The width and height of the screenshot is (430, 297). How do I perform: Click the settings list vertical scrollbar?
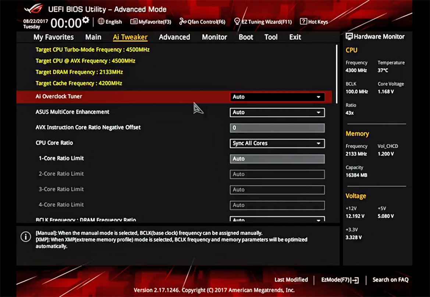tap(337, 74)
